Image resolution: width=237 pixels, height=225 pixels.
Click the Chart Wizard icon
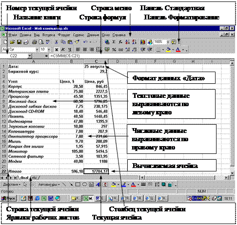coord(143,42)
